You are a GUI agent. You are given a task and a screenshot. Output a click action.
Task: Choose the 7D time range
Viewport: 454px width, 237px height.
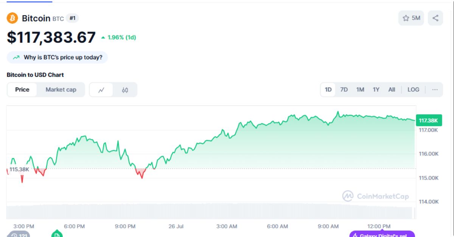(x=344, y=89)
